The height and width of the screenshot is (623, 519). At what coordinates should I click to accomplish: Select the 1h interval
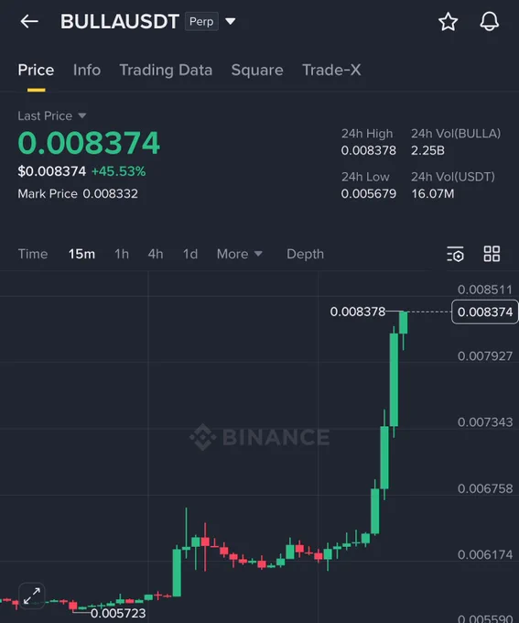click(122, 254)
